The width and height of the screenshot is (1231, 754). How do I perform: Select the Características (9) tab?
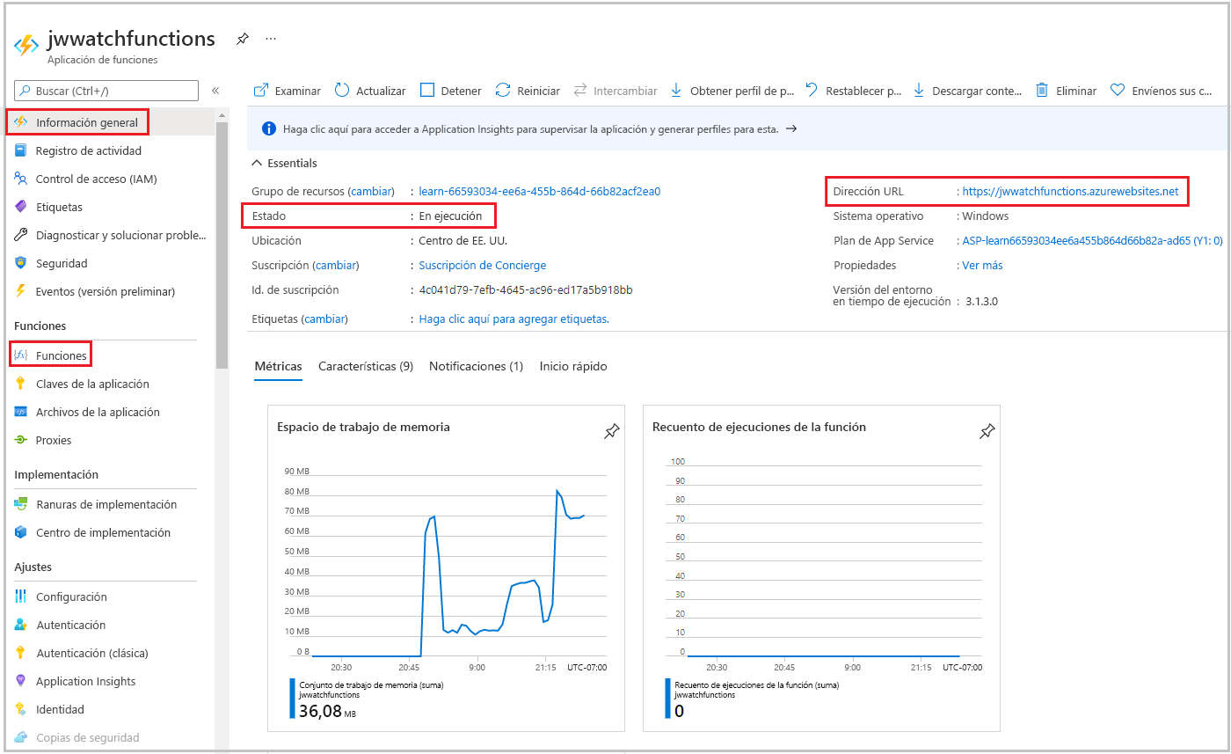366,366
